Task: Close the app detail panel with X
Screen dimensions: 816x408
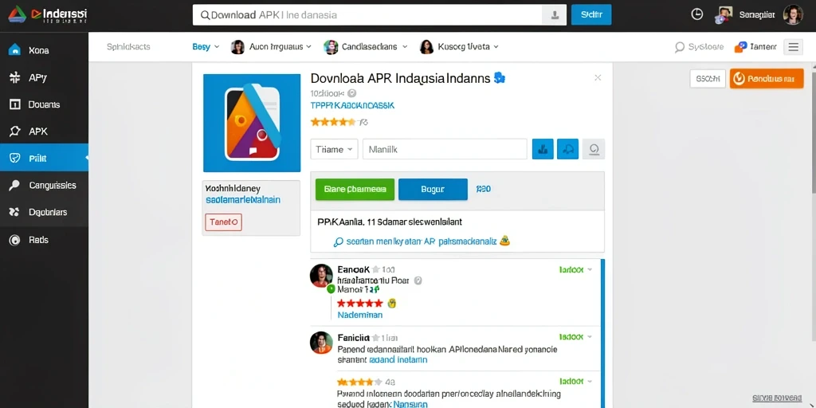Action: pyautogui.click(x=598, y=77)
